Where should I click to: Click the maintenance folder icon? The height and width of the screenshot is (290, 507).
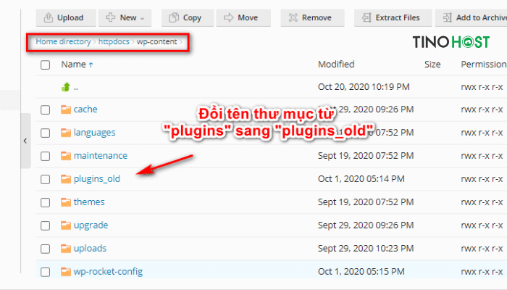coord(66,156)
